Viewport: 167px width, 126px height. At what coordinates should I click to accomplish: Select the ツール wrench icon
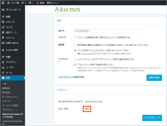click(3, 73)
